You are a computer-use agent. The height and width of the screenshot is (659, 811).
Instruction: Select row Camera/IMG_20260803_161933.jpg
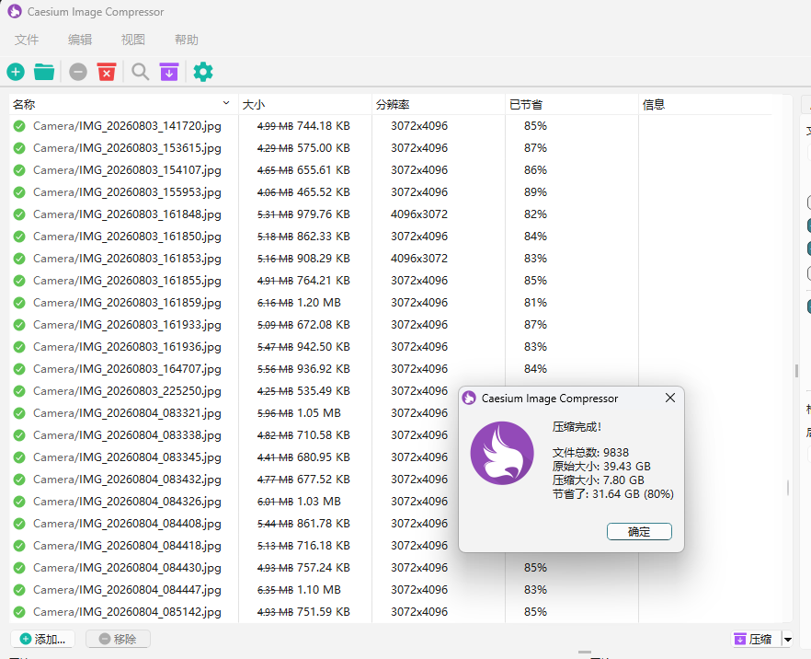(x=391, y=325)
